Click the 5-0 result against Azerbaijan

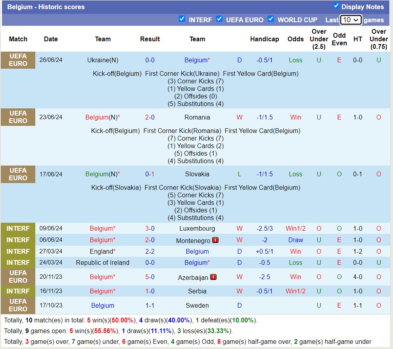150,277
